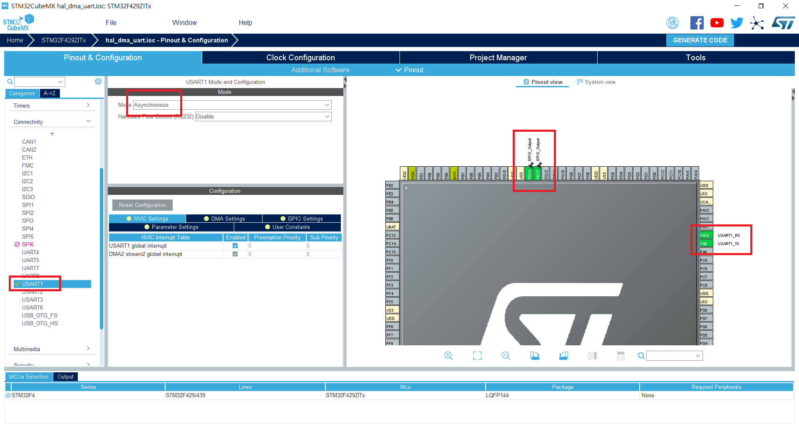The height and width of the screenshot is (428, 799).
Task: Click the PC13 pin on chip
Action: coord(392,235)
